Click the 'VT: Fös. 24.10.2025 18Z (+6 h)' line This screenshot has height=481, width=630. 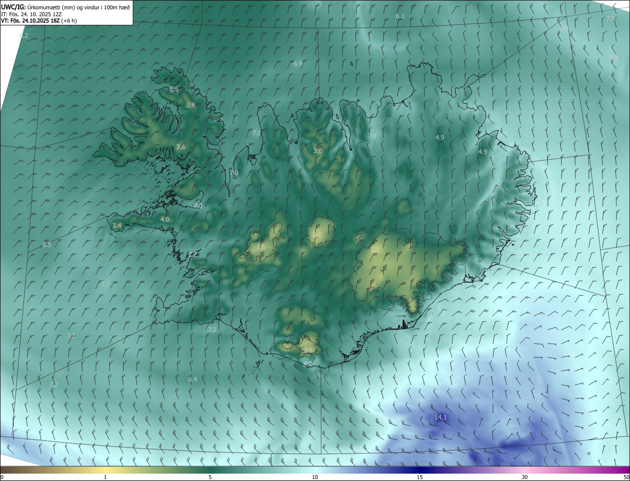pos(39,21)
